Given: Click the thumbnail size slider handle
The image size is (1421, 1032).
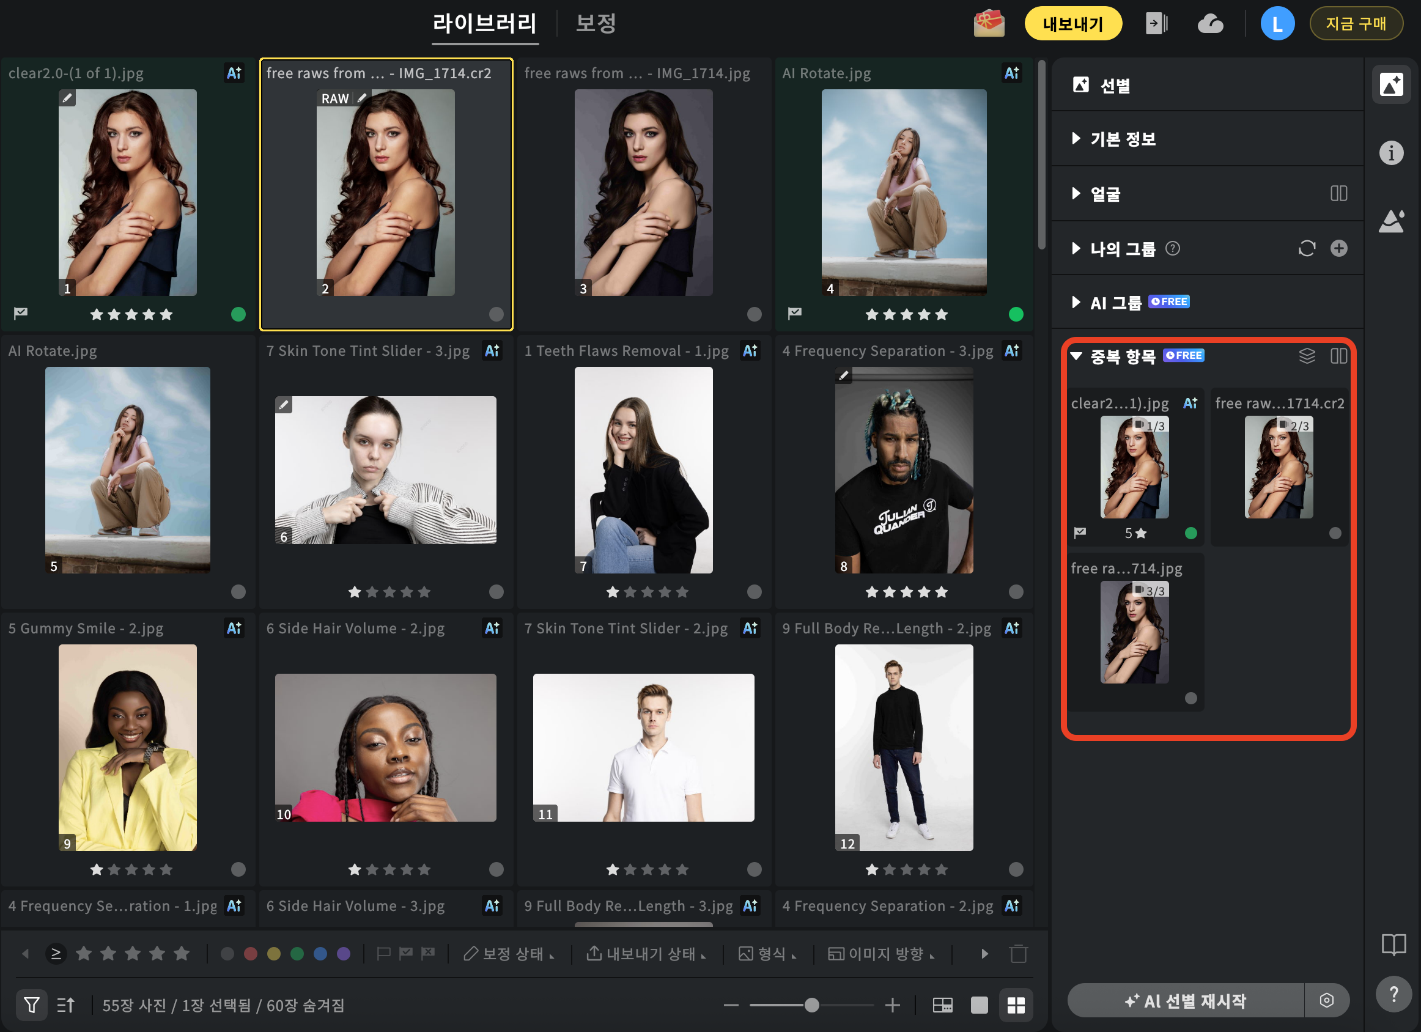Looking at the screenshot, I should [x=811, y=1005].
